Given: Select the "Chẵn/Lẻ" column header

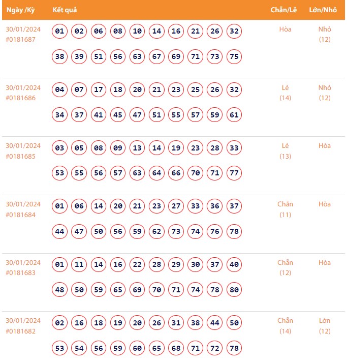Looking at the screenshot, I should pos(283,10).
